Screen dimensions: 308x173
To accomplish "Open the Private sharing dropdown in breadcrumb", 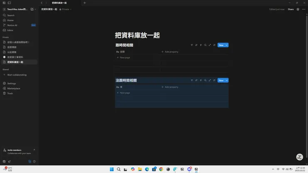I will tap(65, 9).
